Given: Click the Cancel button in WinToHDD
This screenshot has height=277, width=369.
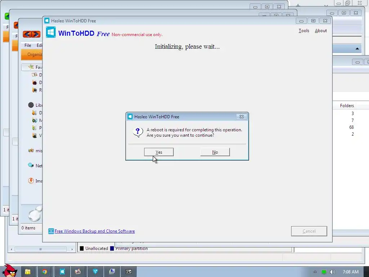Looking at the screenshot, I should click(x=309, y=231).
